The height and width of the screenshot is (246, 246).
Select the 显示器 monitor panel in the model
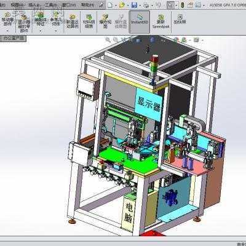tap(149, 105)
